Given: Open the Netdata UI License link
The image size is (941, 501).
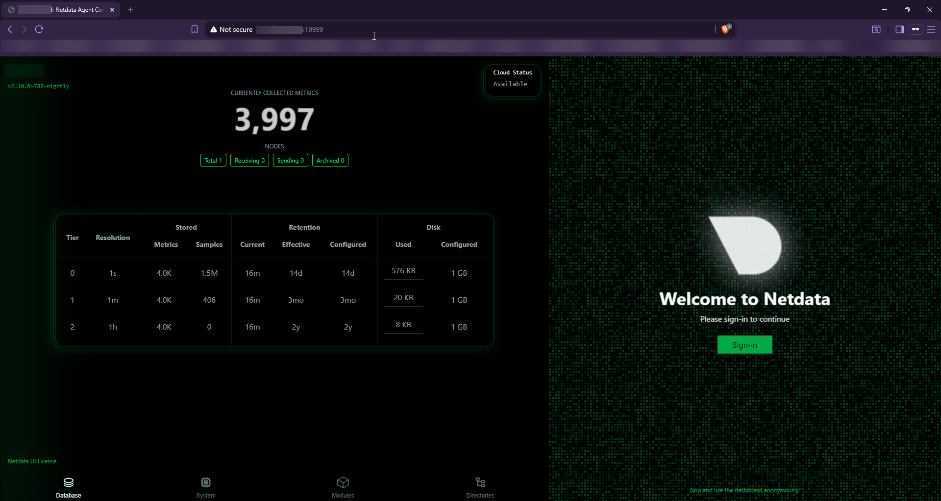Looking at the screenshot, I should (x=32, y=461).
